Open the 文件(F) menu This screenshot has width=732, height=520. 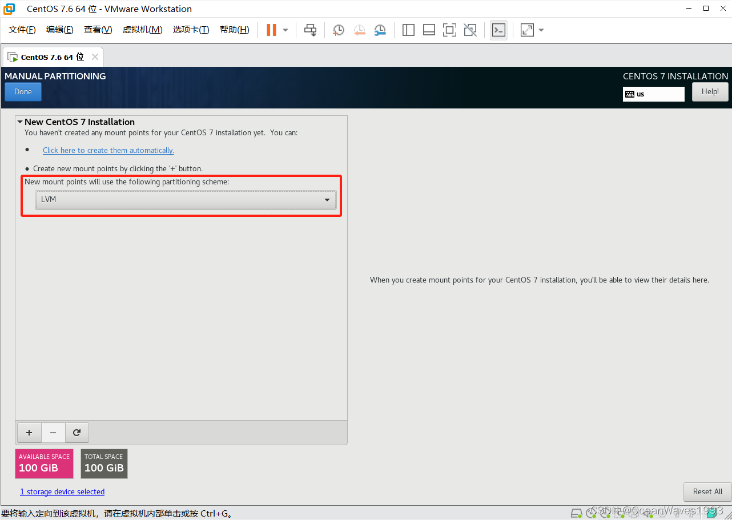coord(22,30)
